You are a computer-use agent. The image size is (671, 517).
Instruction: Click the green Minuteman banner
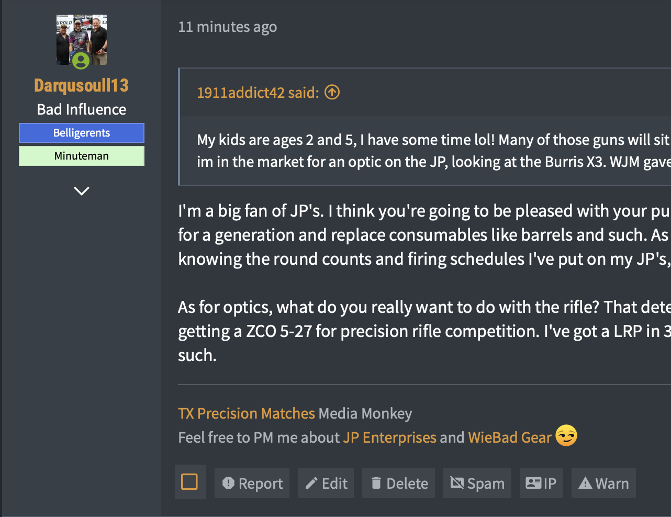tap(82, 156)
